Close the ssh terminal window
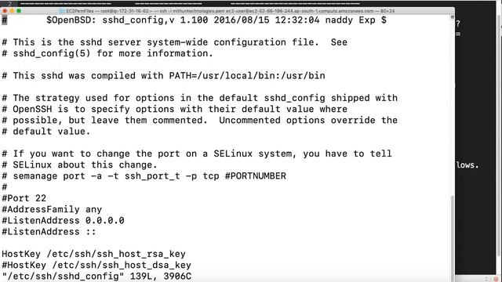This screenshot has width=502, height=282. click(5, 11)
